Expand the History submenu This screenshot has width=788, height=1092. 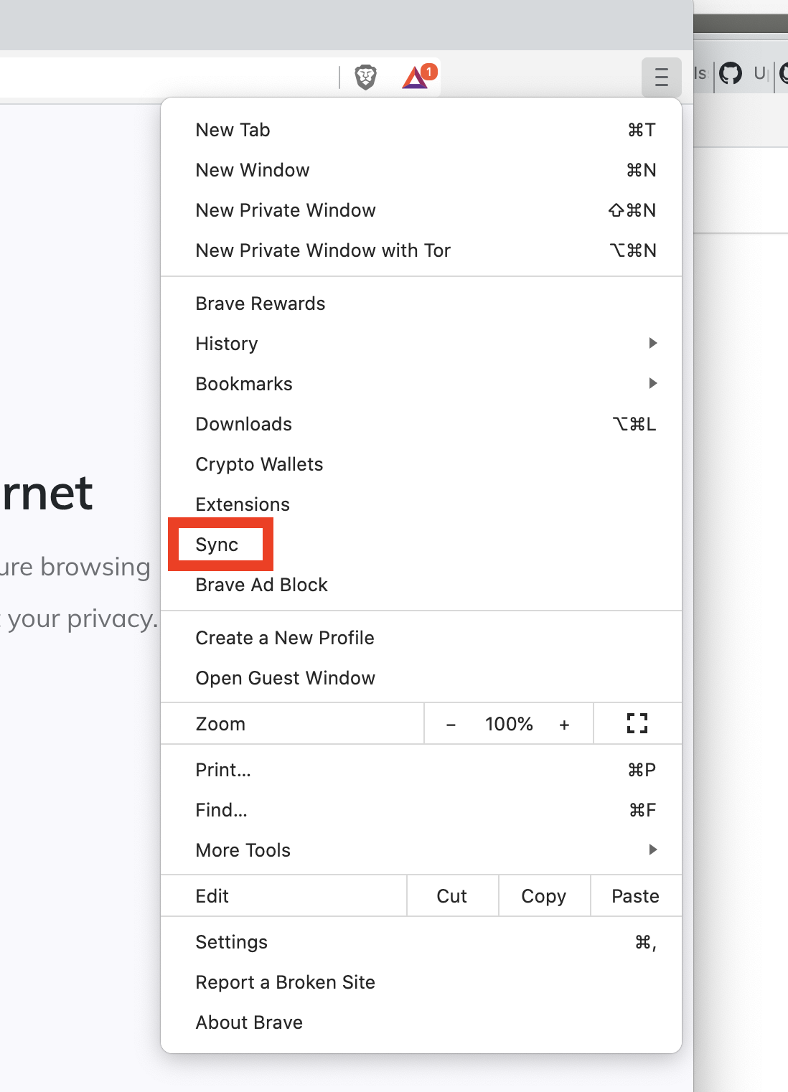pos(226,344)
